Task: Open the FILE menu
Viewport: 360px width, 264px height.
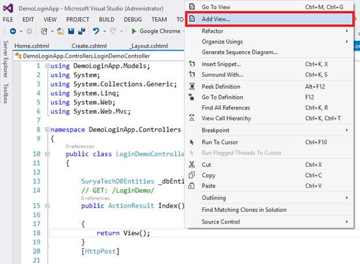Action: [8, 20]
